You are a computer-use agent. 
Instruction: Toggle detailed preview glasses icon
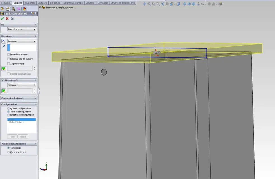12,18
